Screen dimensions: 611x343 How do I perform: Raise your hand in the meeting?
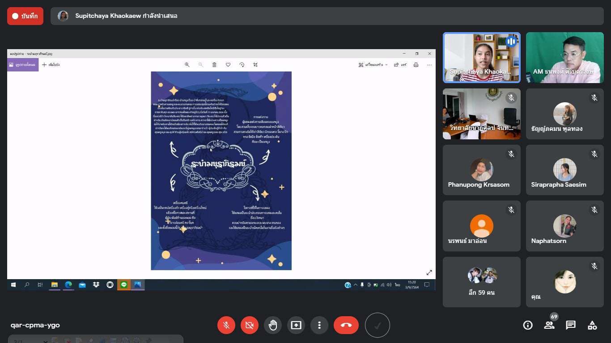[273, 325]
